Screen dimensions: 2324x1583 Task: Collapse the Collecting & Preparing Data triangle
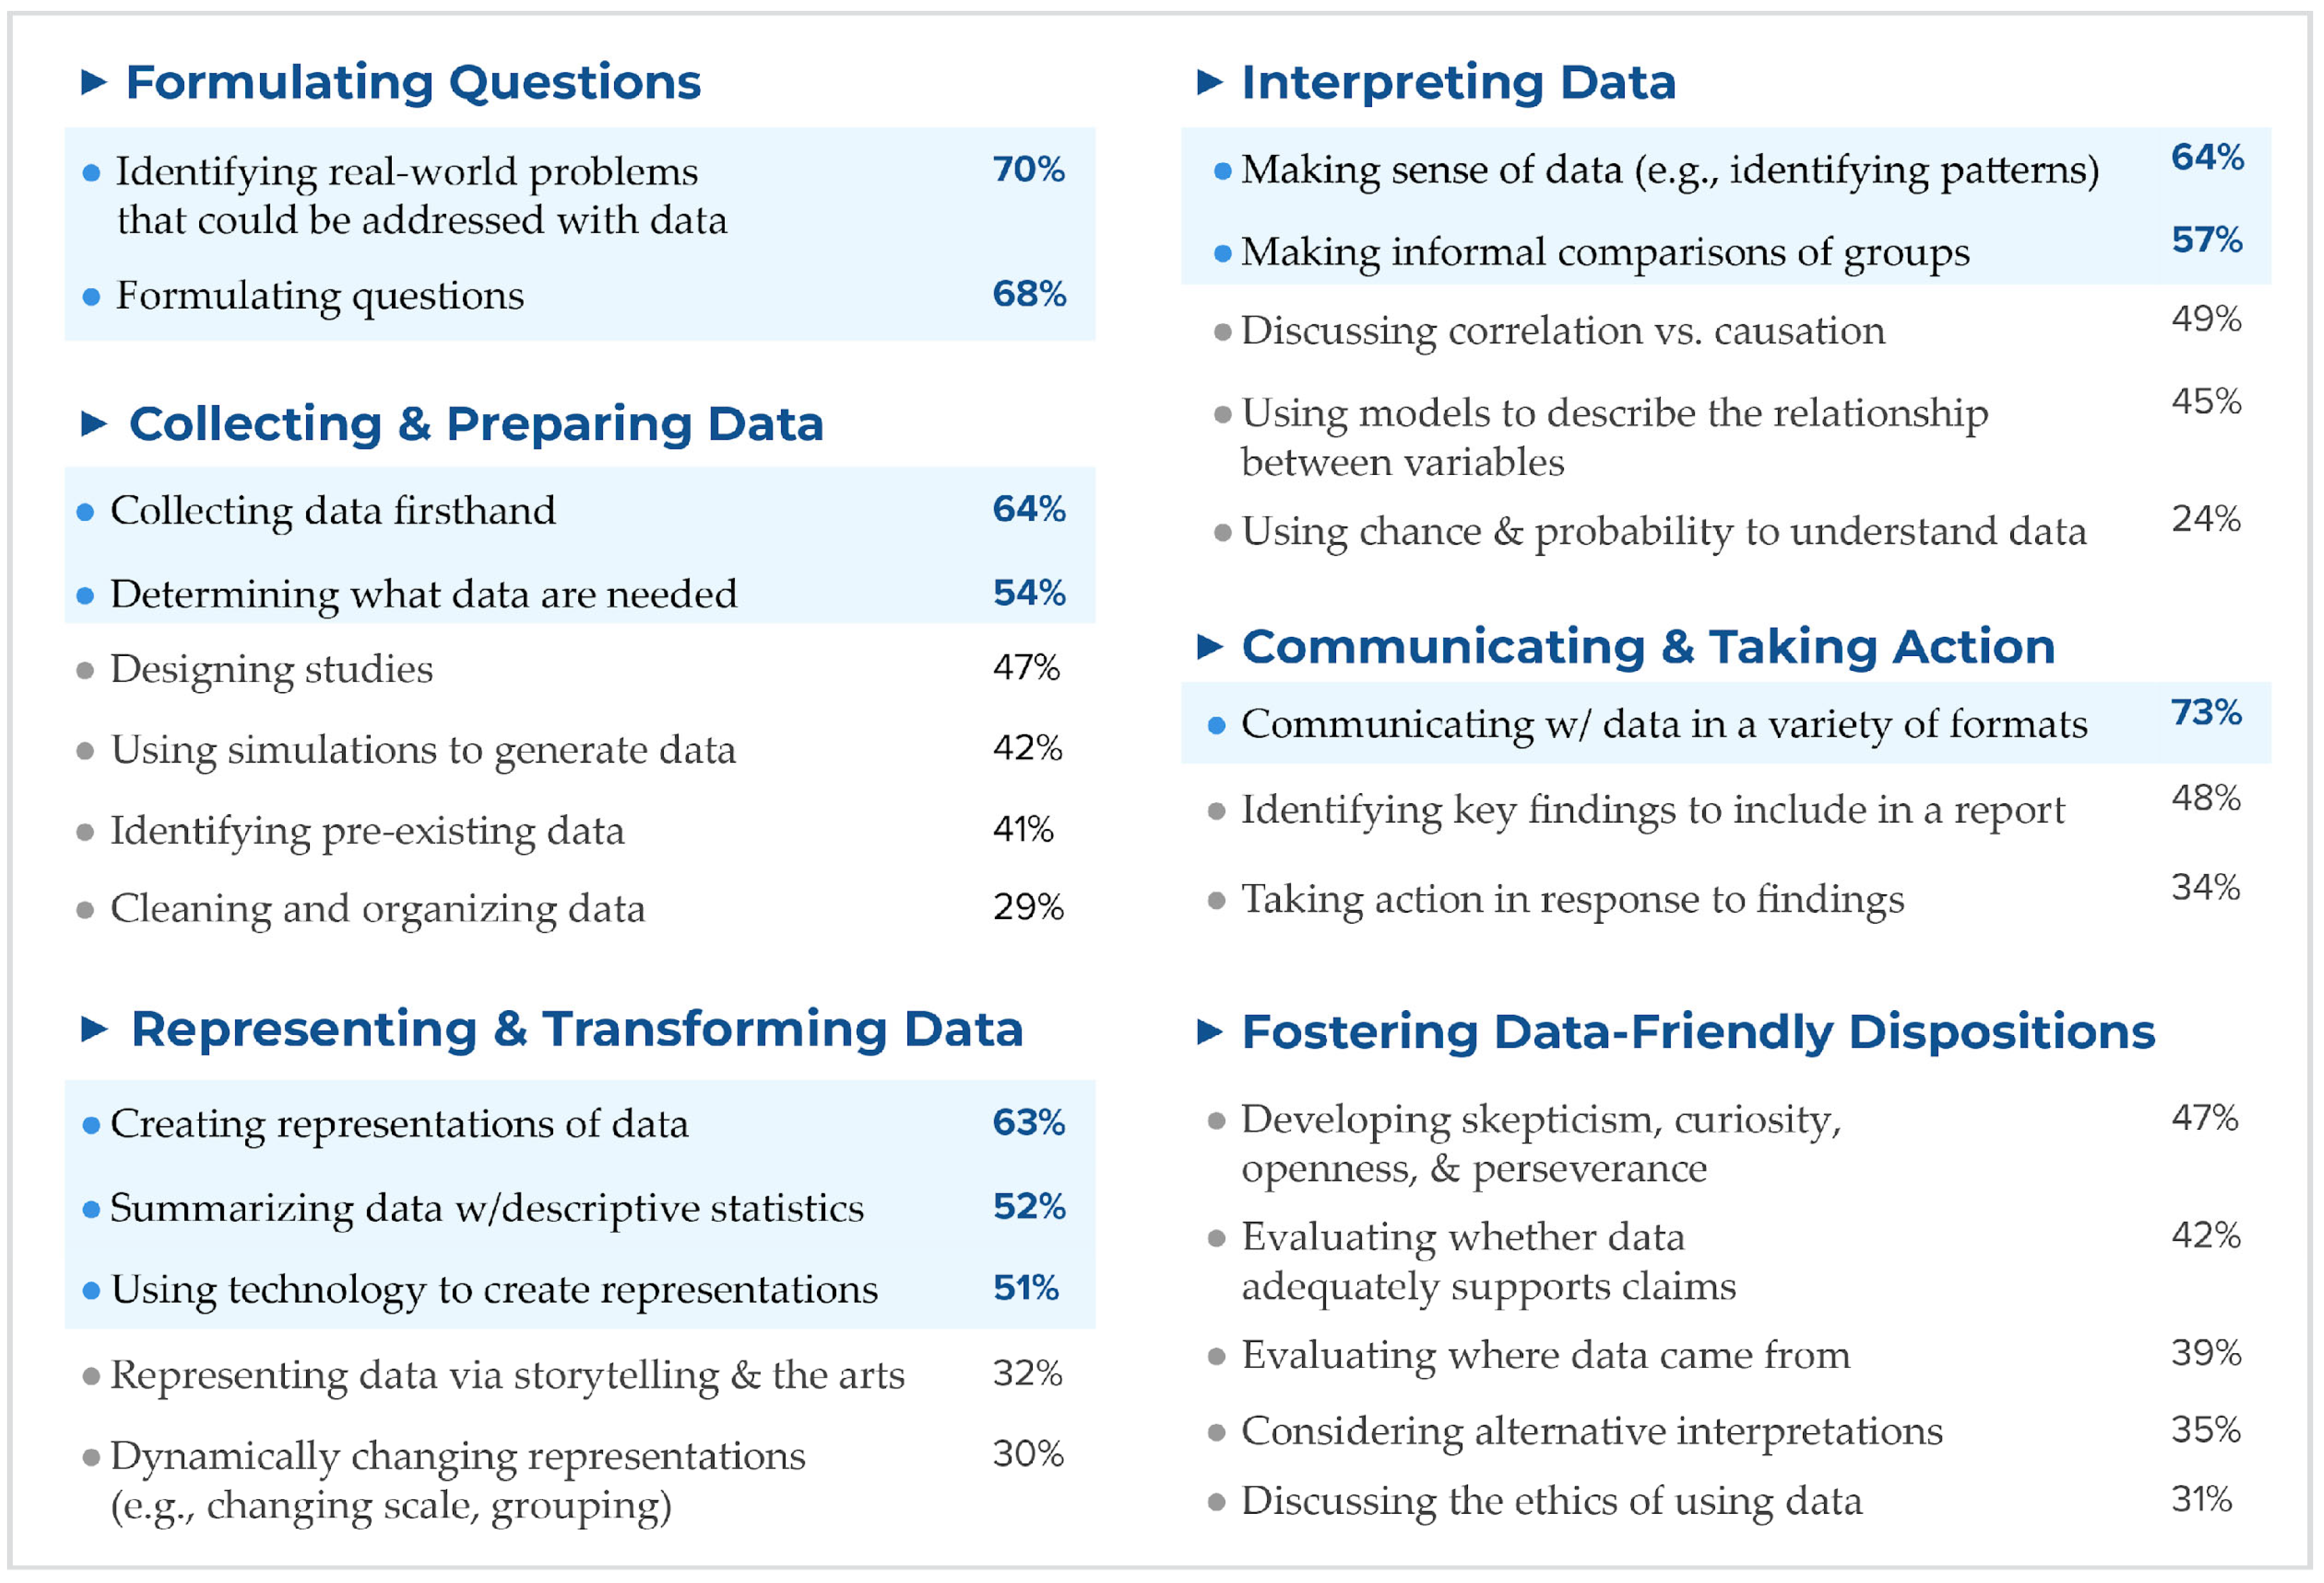[x=93, y=424]
